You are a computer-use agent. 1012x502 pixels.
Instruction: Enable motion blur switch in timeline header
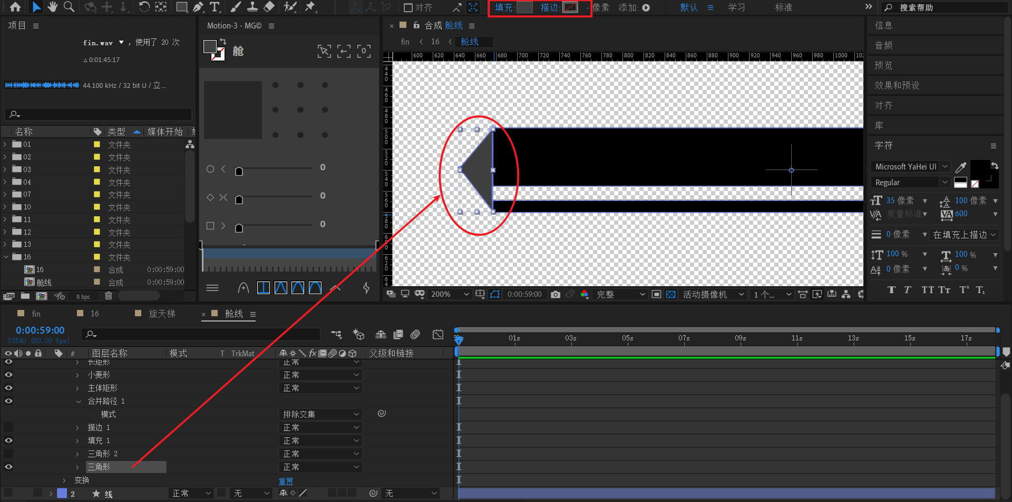(415, 334)
